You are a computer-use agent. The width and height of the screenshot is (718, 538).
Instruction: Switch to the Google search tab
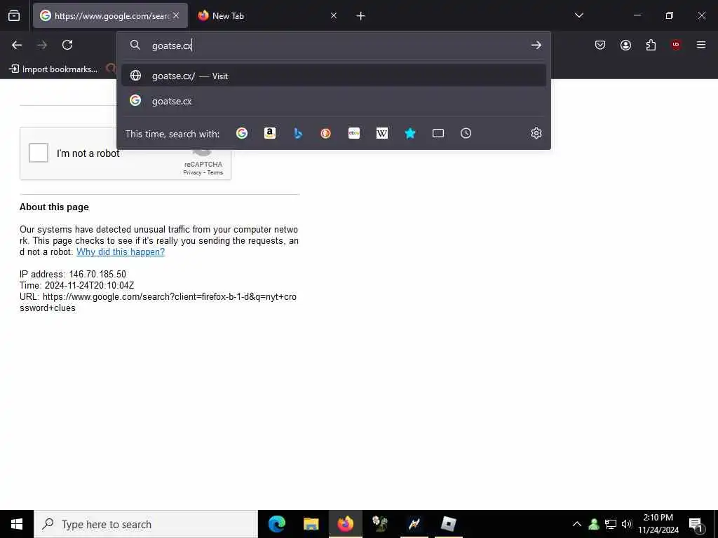(x=110, y=15)
